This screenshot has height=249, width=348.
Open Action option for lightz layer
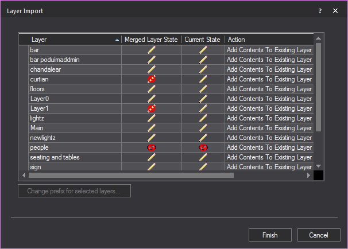(x=269, y=118)
